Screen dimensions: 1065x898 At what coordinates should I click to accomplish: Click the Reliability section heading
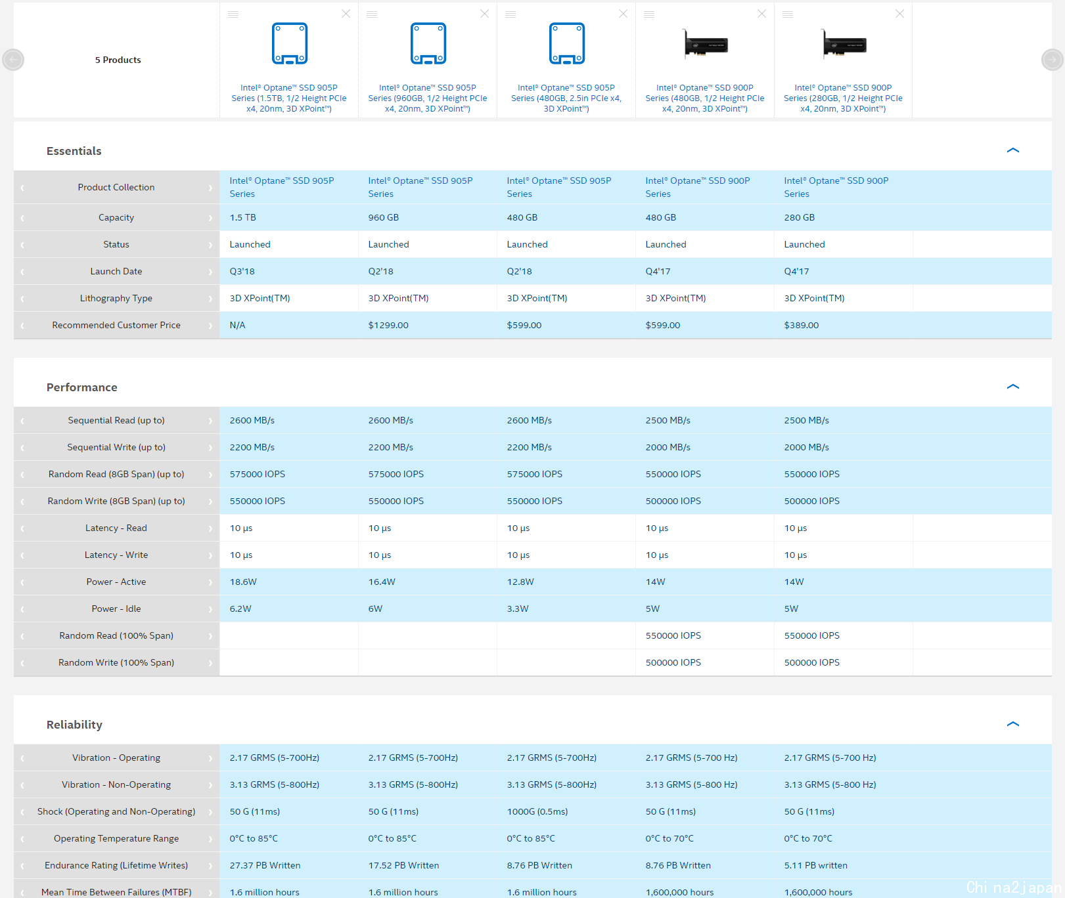74,725
